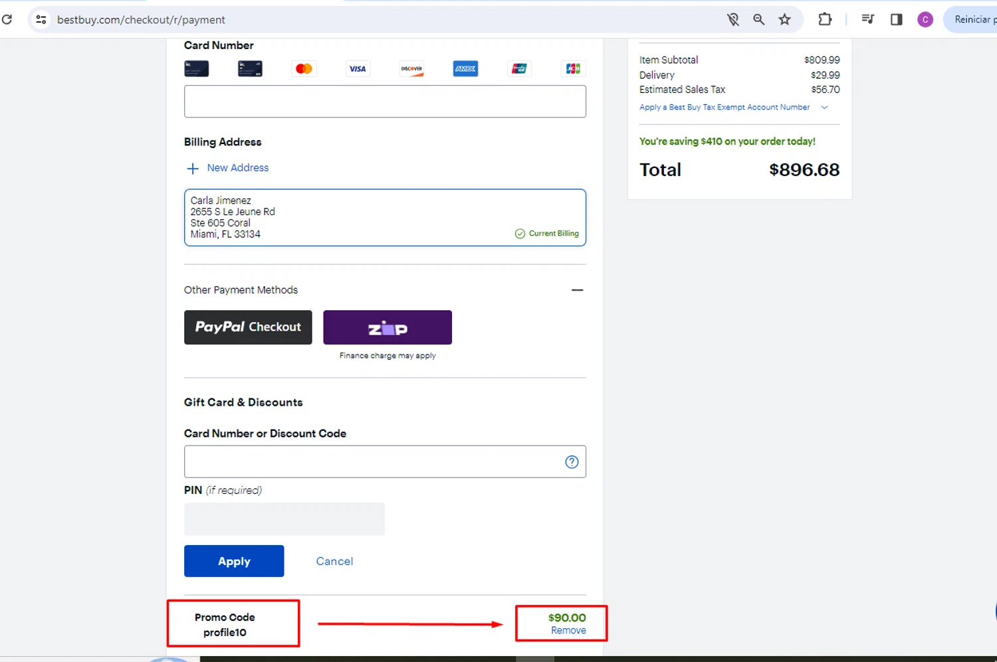Open the discount code help question icon
Screen dimensions: 997x662
click(572, 462)
